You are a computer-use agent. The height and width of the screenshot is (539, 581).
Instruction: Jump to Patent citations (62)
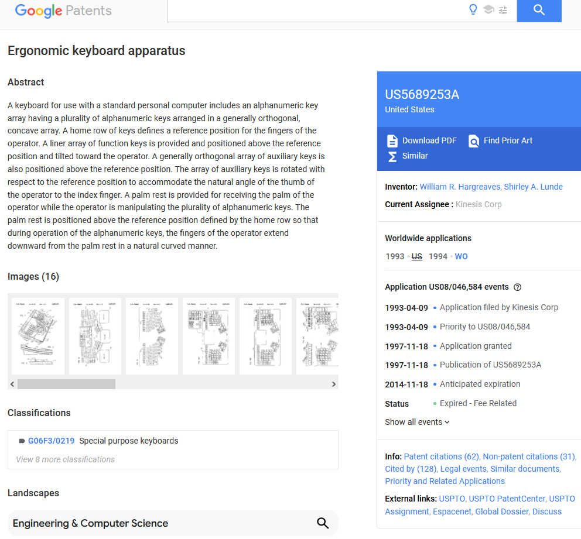(441, 456)
